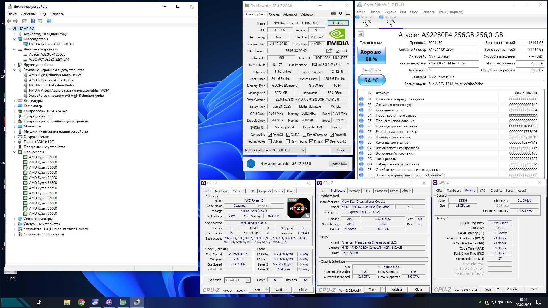Click the NVIDIA tray icon
548x308 pixels.
click(x=480, y=302)
